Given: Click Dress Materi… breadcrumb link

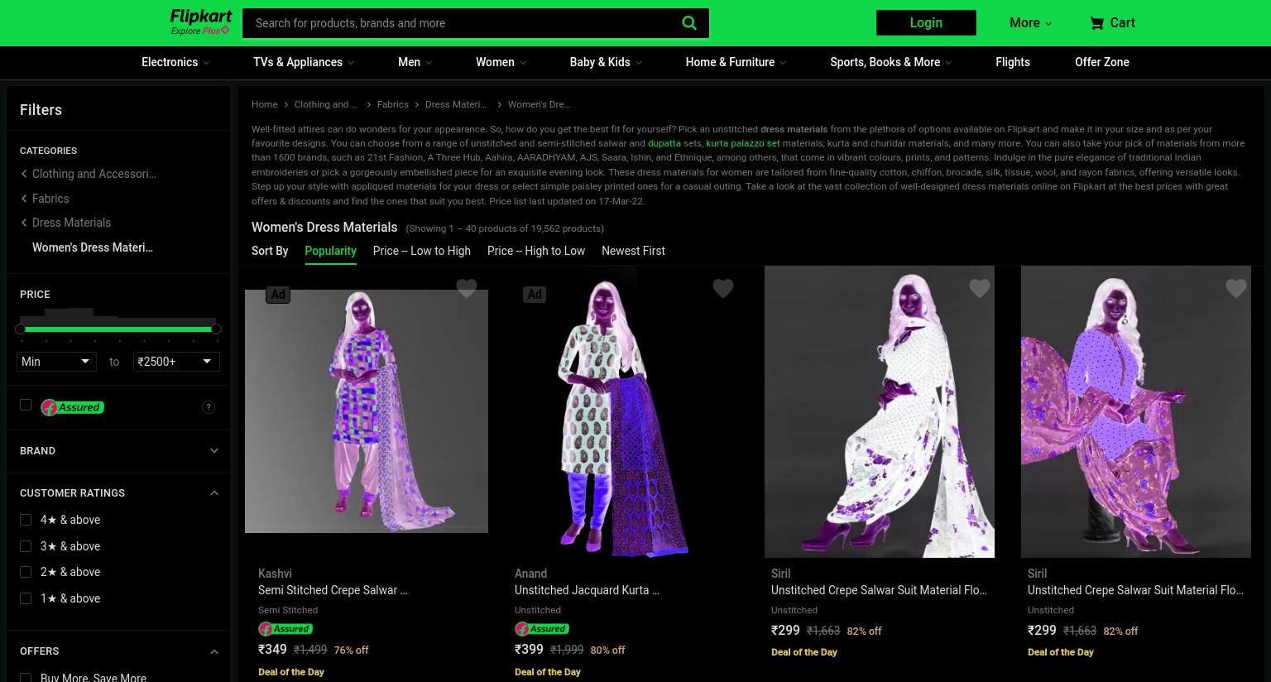Looking at the screenshot, I should click(x=455, y=104).
